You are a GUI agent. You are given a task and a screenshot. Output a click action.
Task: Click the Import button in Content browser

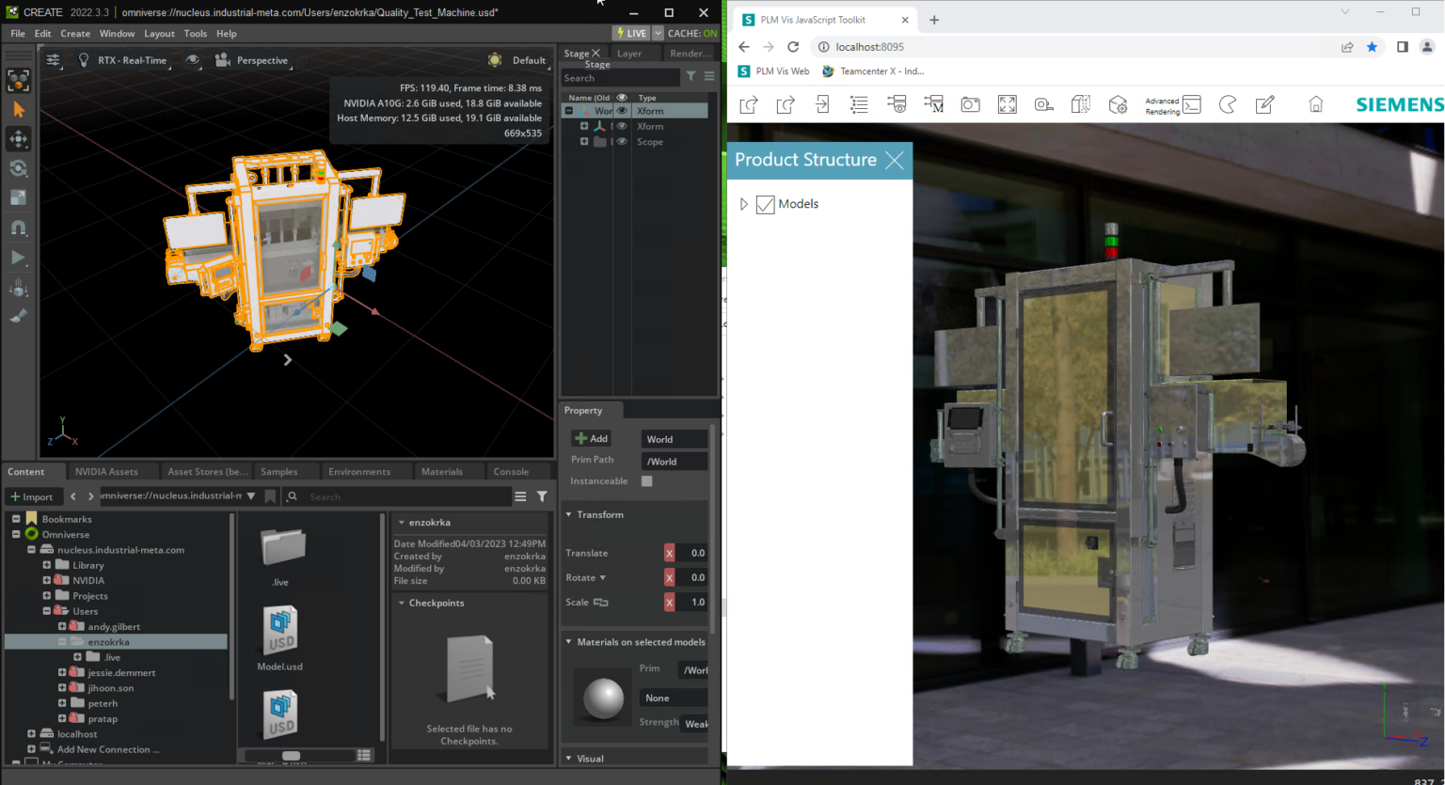(x=34, y=496)
